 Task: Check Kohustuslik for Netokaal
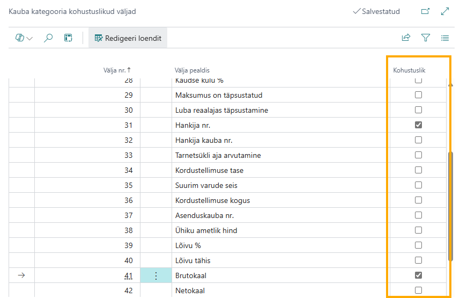coord(418,290)
